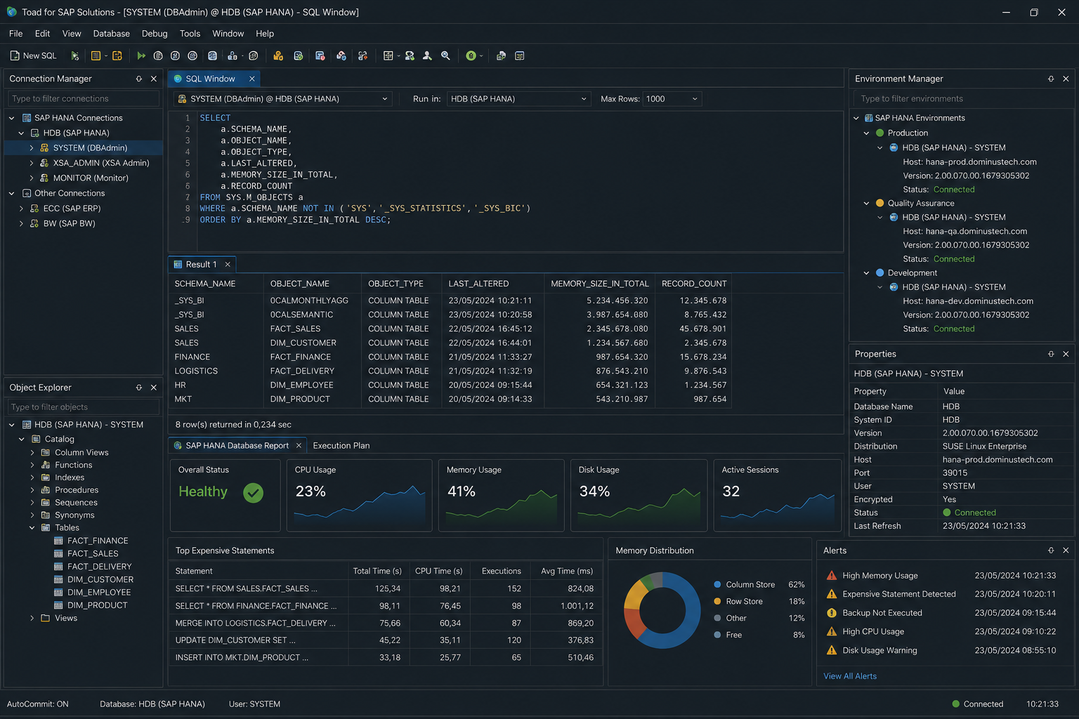This screenshot has width=1079, height=719.
Task: Close the Object Explorer panel
Action: tap(154, 388)
